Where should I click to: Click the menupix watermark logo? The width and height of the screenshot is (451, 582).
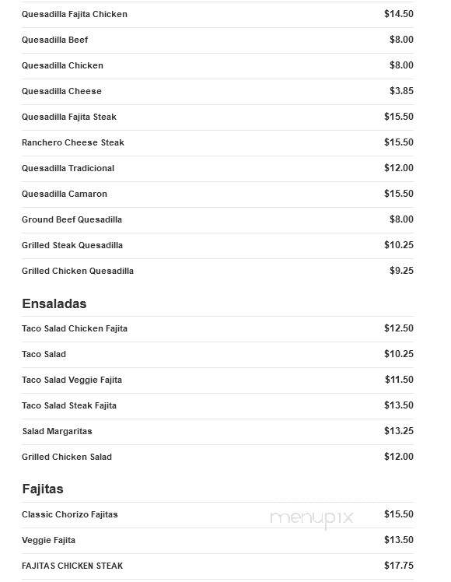click(312, 518)
